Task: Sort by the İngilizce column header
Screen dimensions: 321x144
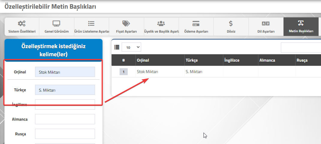Action: [241, 60]
